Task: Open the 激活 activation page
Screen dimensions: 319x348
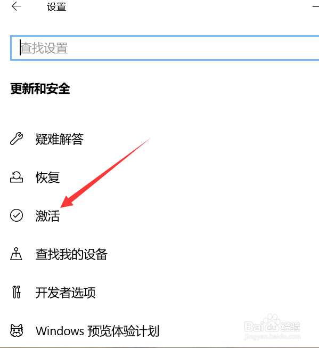Action: tap(47, 216)
